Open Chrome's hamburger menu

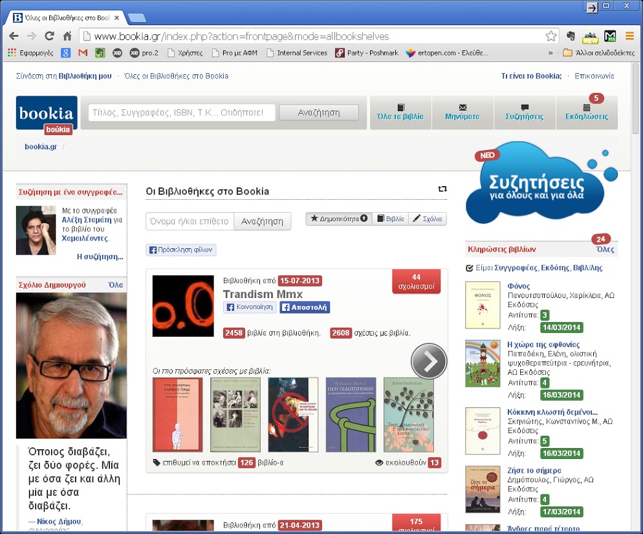[629, 36]
